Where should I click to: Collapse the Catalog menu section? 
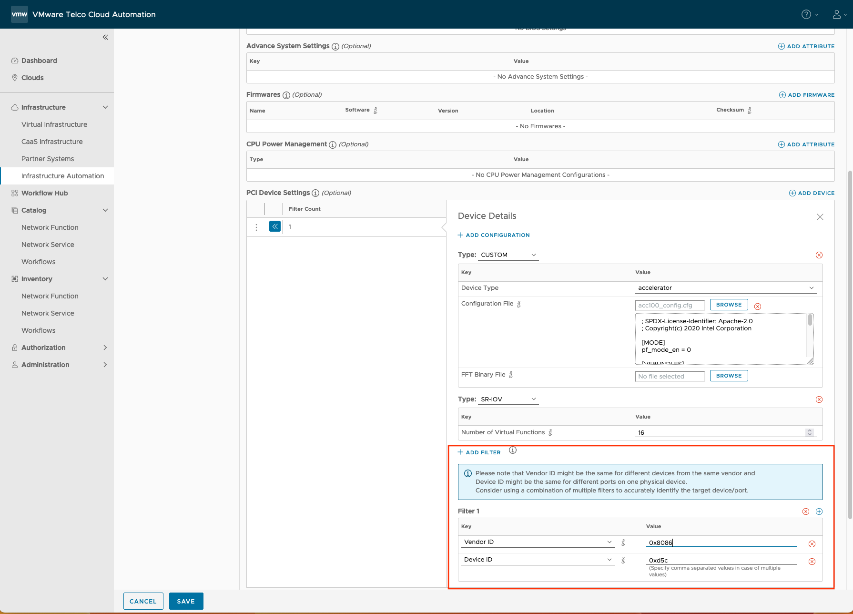point(105,210)
